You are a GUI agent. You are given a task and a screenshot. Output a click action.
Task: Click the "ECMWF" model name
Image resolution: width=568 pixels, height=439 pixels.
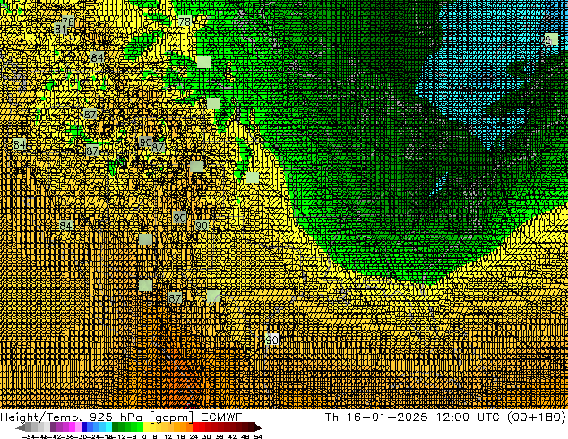coord(221,417)
